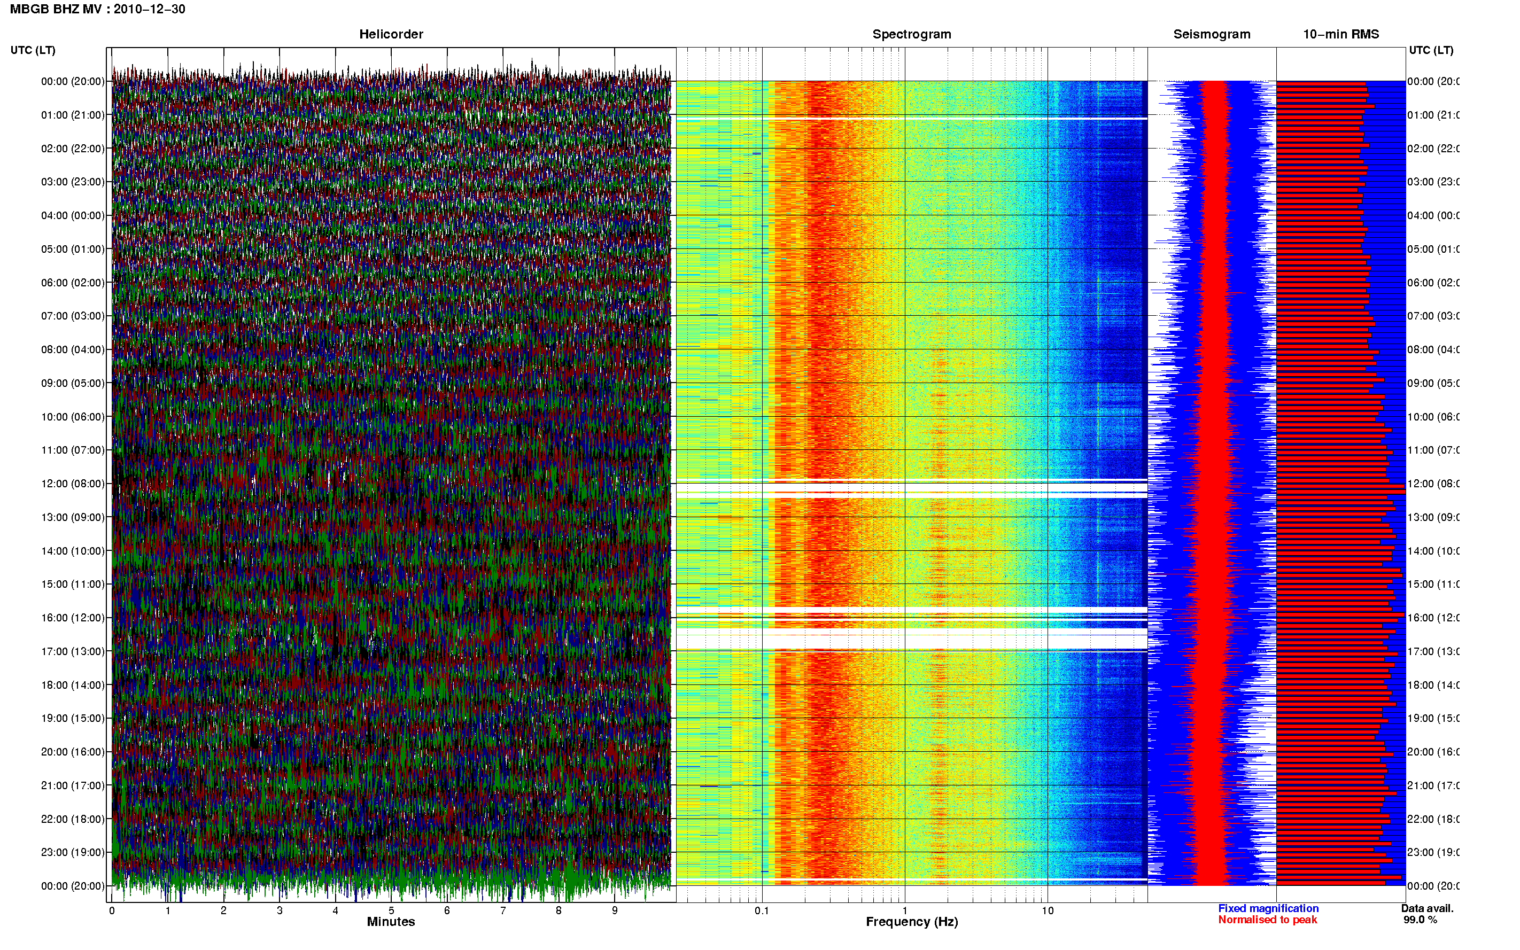Click the '07:00 (03:00)' label on the left axis
This screenshot has width=1520, height=950.
(73, 315)
